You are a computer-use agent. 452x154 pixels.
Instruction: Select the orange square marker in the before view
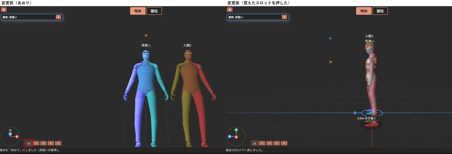click(x=146, y=35)
